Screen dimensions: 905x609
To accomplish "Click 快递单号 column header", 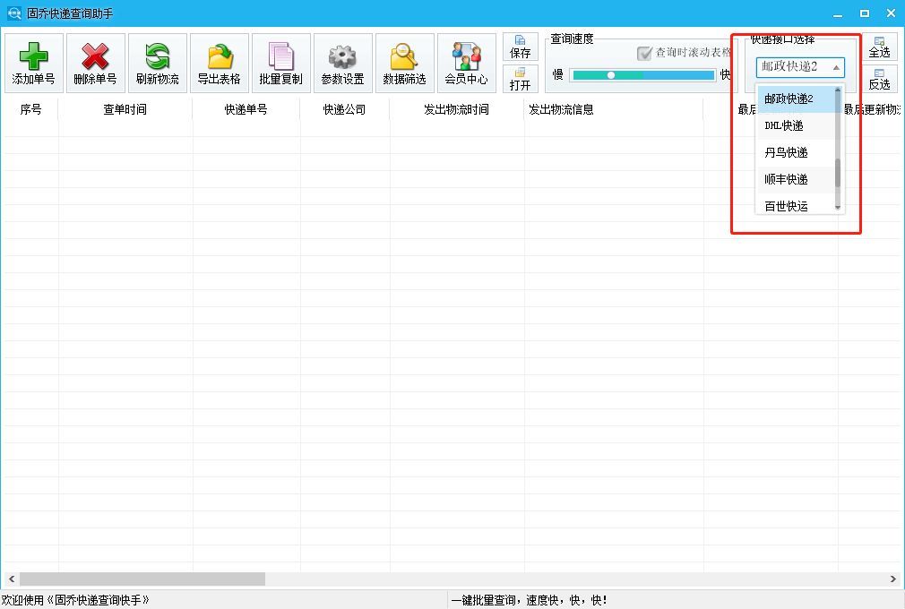I will pos(246,109).
